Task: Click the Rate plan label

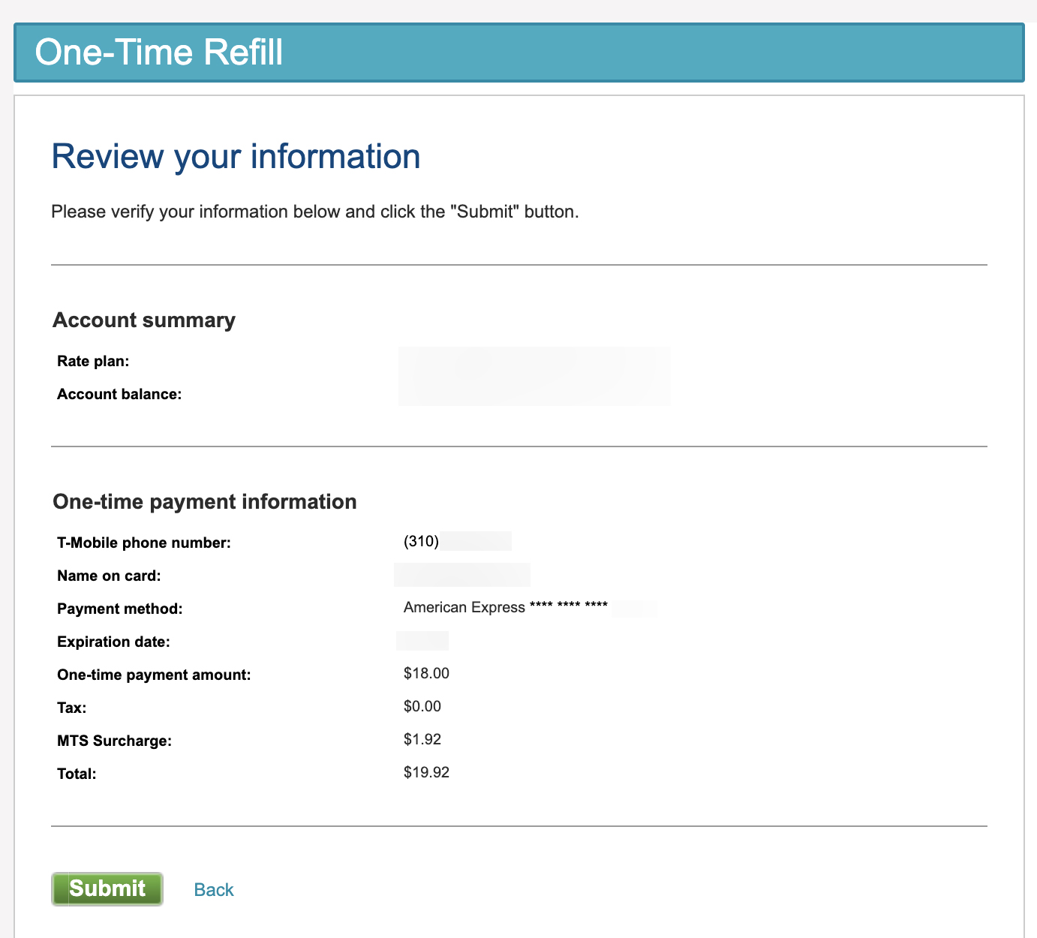Action: tap(93, 362)
